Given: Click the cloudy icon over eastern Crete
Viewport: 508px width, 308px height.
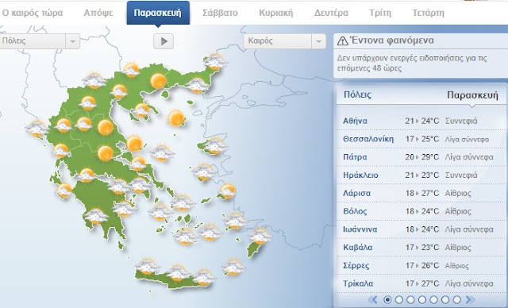Looking at the screenshot, I should (x=204, y=277).
